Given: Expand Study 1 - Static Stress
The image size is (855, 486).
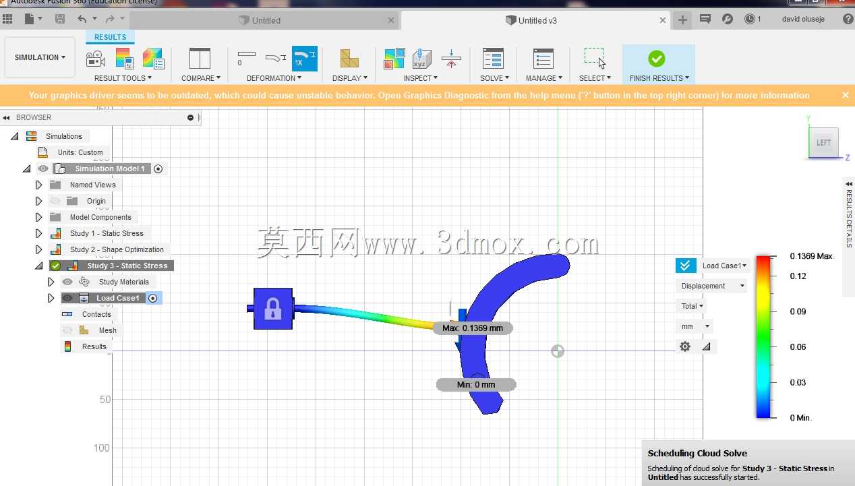Looking at the screenshot, I should pos(38,233).
